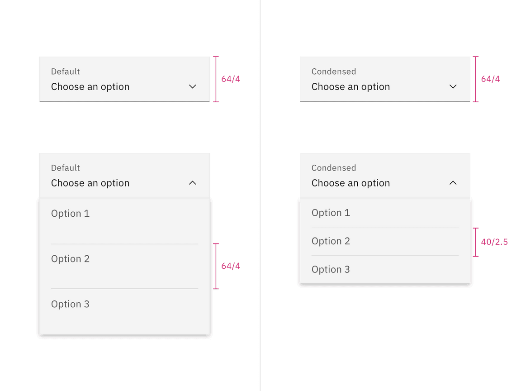Image resolution: width=521 pixels, height=391 pixels.
Task: Click the down chevron in closed Default dropdown
Action: click(x=193, y=86)
